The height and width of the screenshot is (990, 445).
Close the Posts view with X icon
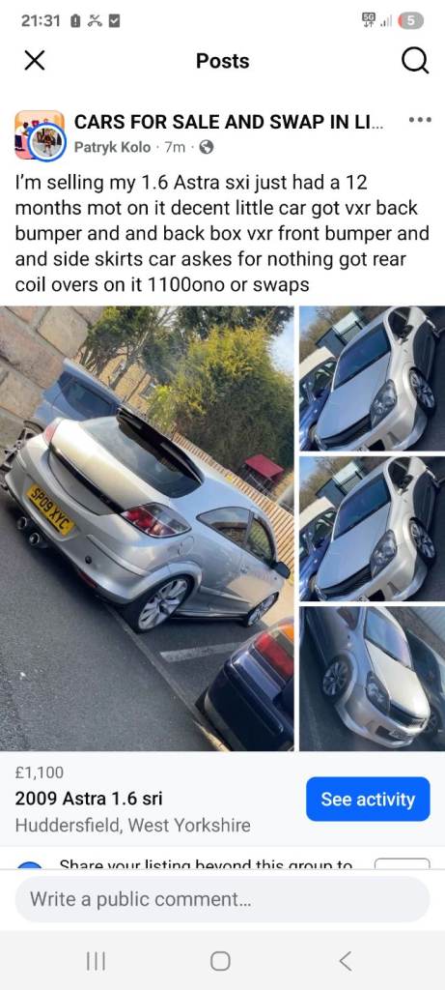pos(35,61)
